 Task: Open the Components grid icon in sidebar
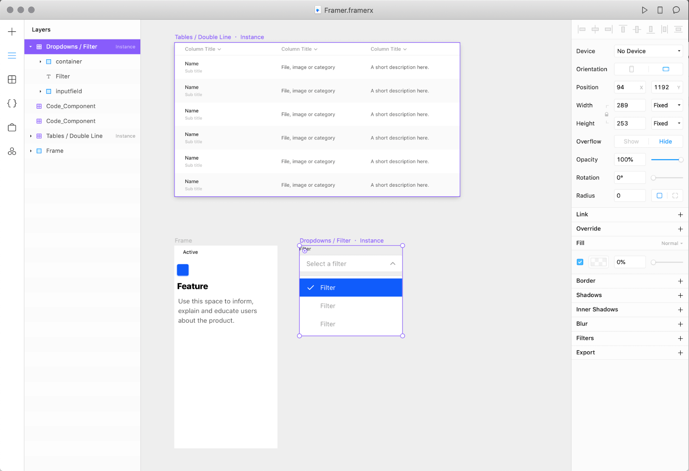(x=12, y=80)
